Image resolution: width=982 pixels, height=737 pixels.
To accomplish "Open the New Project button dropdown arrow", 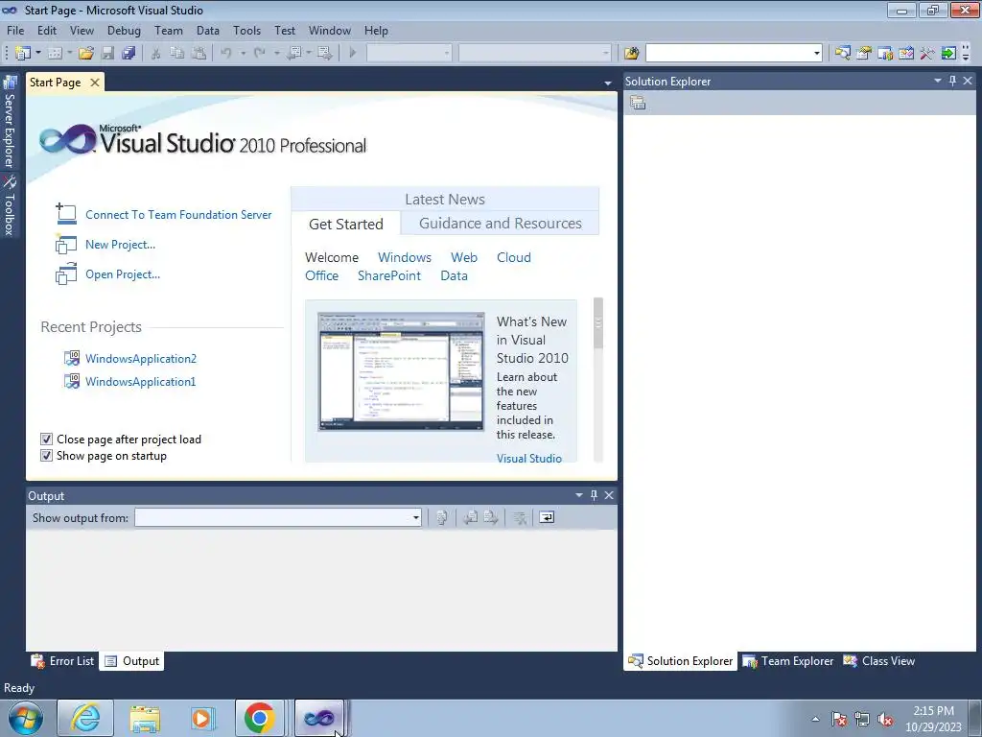I will (38, 54).
